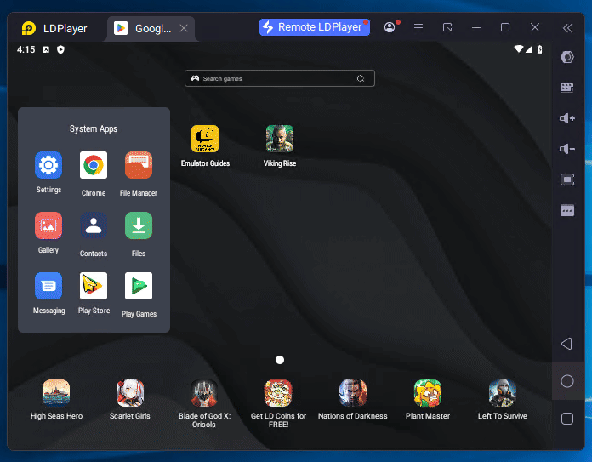Open the Files app
Viewport: 592px width, 462px height.
tap(139, 225)
